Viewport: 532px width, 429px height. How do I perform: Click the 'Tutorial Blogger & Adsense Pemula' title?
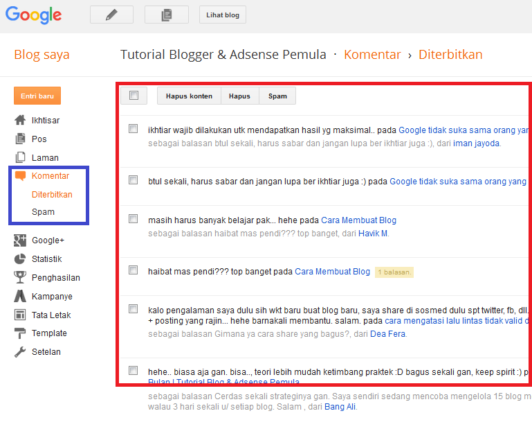223,54
